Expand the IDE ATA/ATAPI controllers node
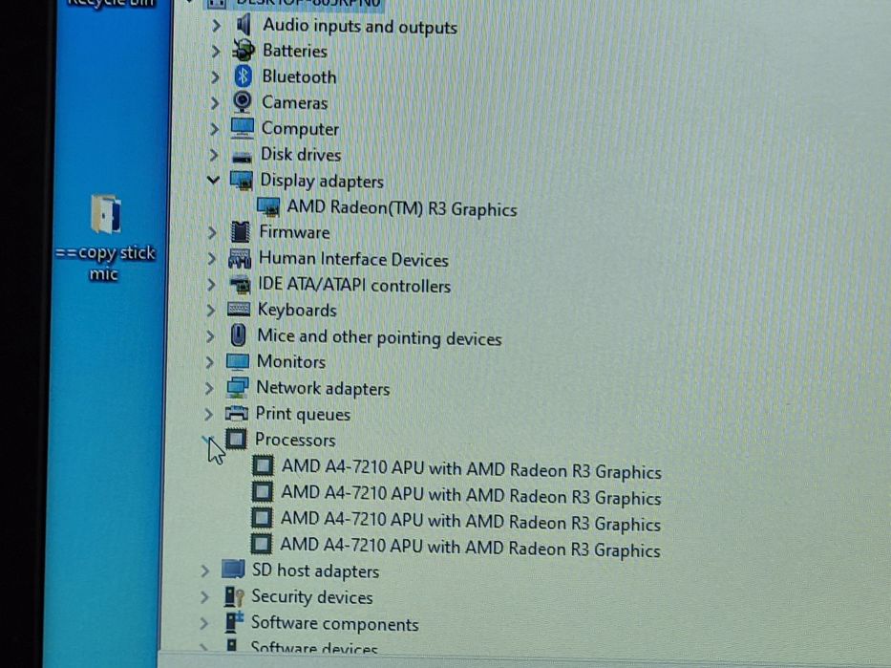Viewport: 891px width, 668px height. pyautogui.click(x=211, y=284)
